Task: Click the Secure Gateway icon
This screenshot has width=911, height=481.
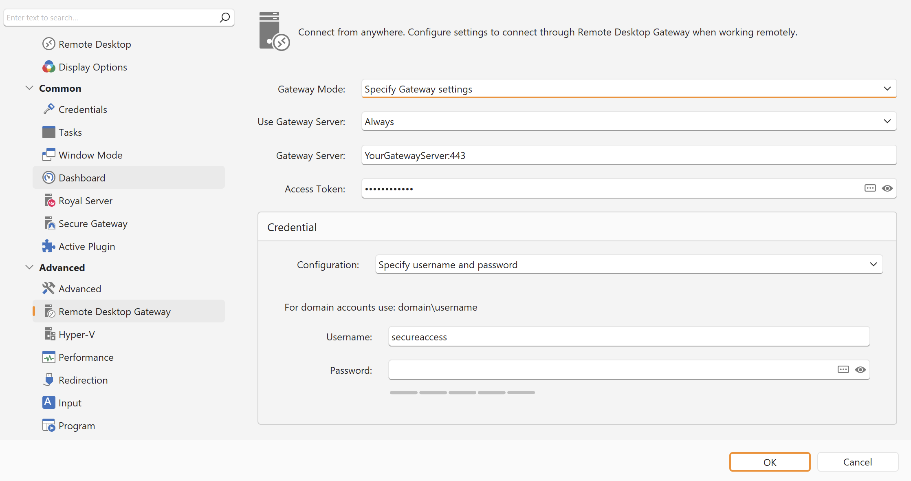Action: tap(49, 223)
